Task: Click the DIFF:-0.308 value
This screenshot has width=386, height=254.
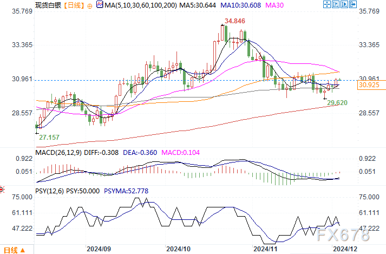Action: tap(101, 153)
